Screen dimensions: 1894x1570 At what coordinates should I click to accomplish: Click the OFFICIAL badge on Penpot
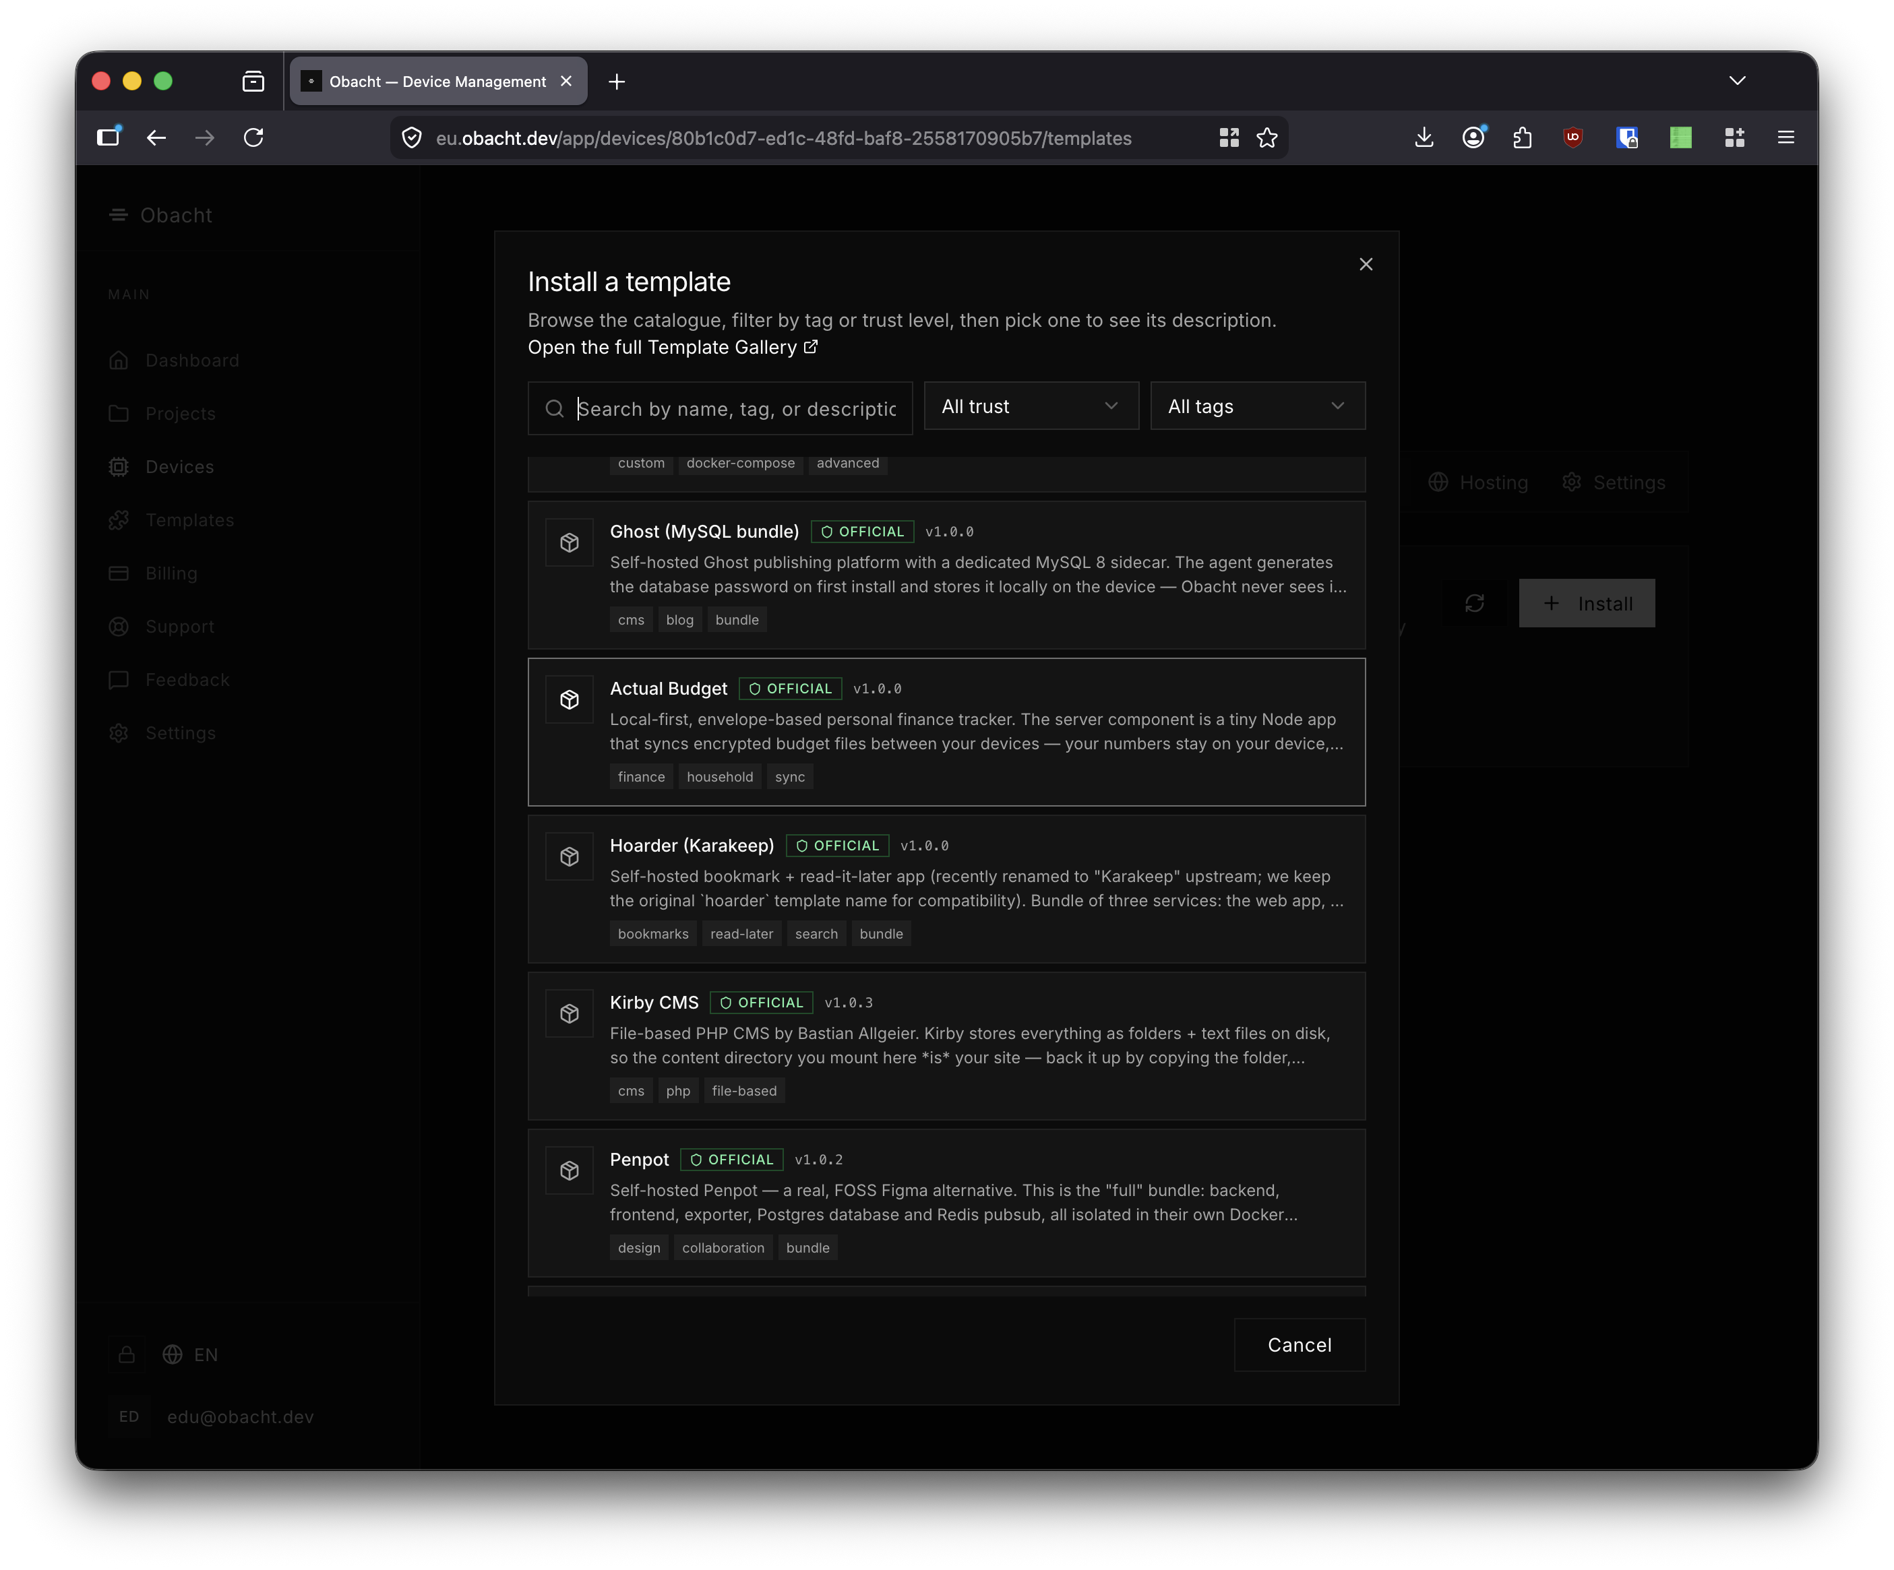731,1159
